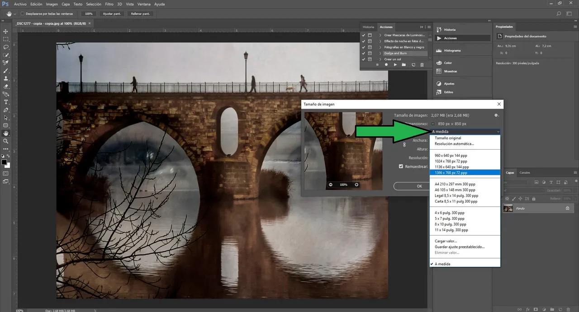Delete the selected action
Image resolution: width=579 pixels, height=312 pixels.
coord(422,65)
